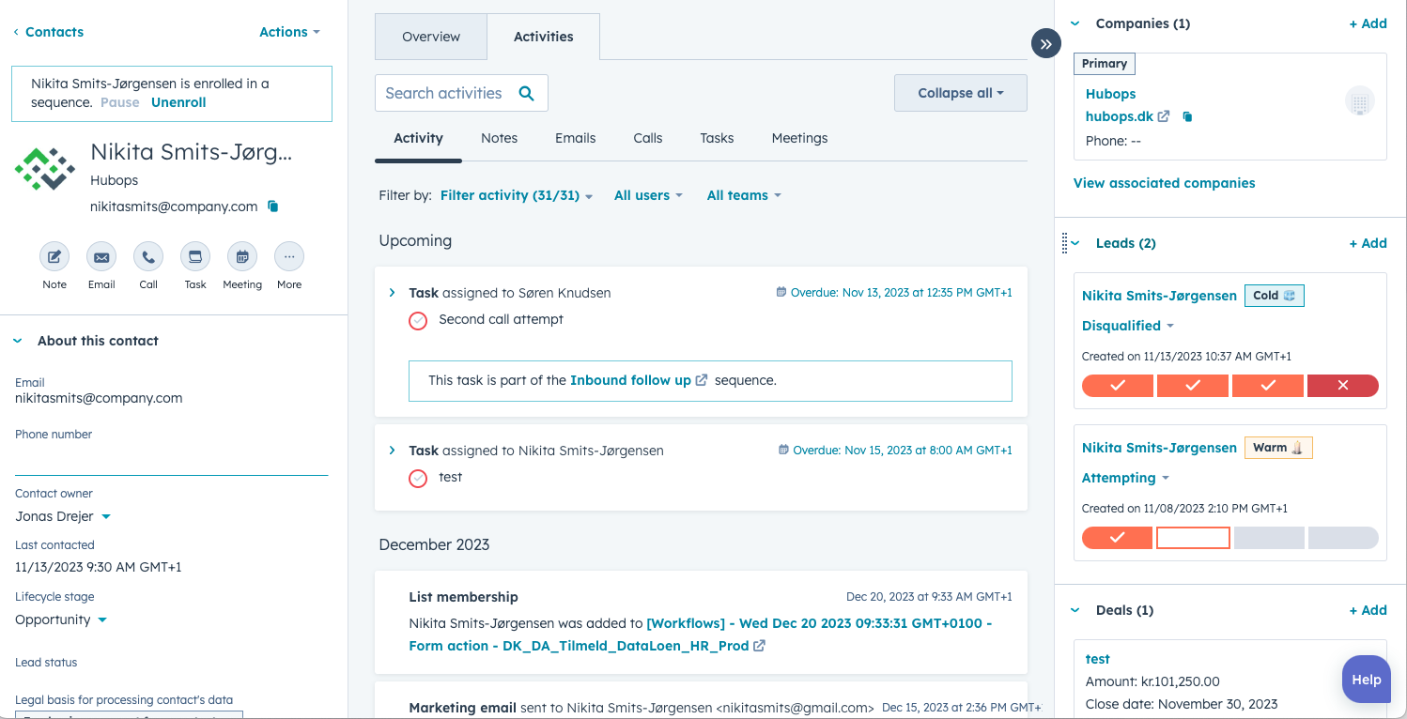The image size is (1407, 719).
Task: Open the Filter activity (31/31) dropdown
Action: pyautogui.click(x=517, y=195)
